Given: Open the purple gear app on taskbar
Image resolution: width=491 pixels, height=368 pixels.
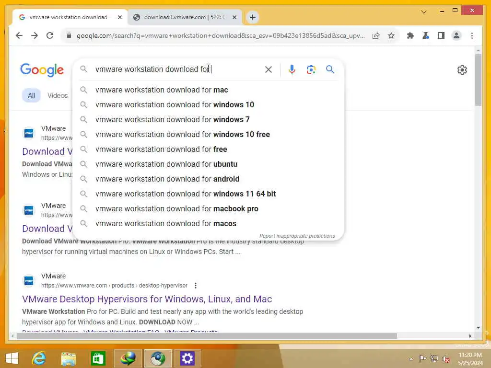Looking at the screenshot, I should (187, 358).
